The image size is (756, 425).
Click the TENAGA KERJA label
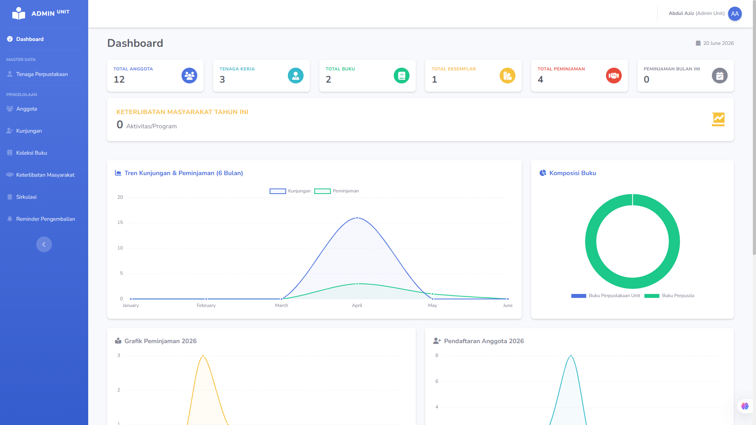237,69
